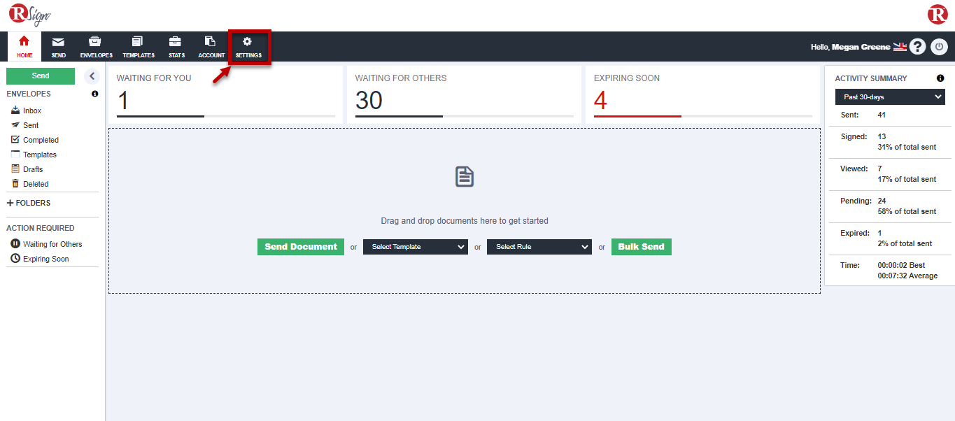
Task: Click the help question mark icon
Action: (917, 47)
